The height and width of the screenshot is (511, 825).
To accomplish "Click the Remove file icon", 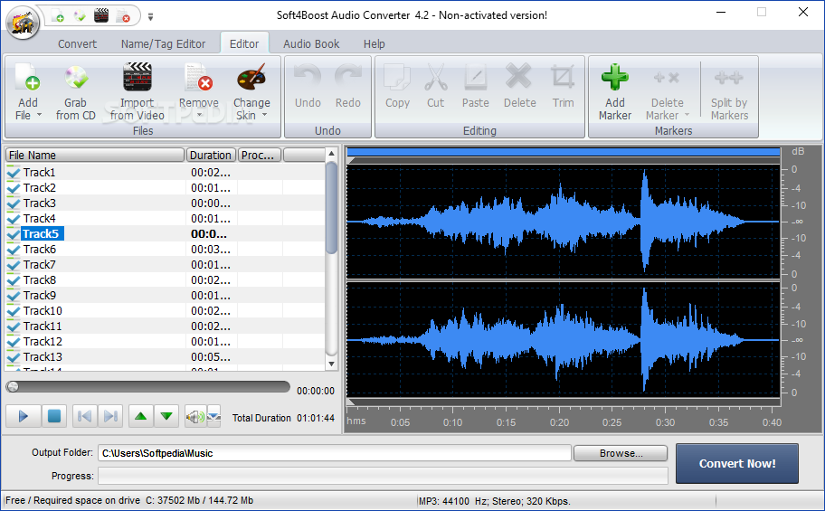I will coord(198,78).
